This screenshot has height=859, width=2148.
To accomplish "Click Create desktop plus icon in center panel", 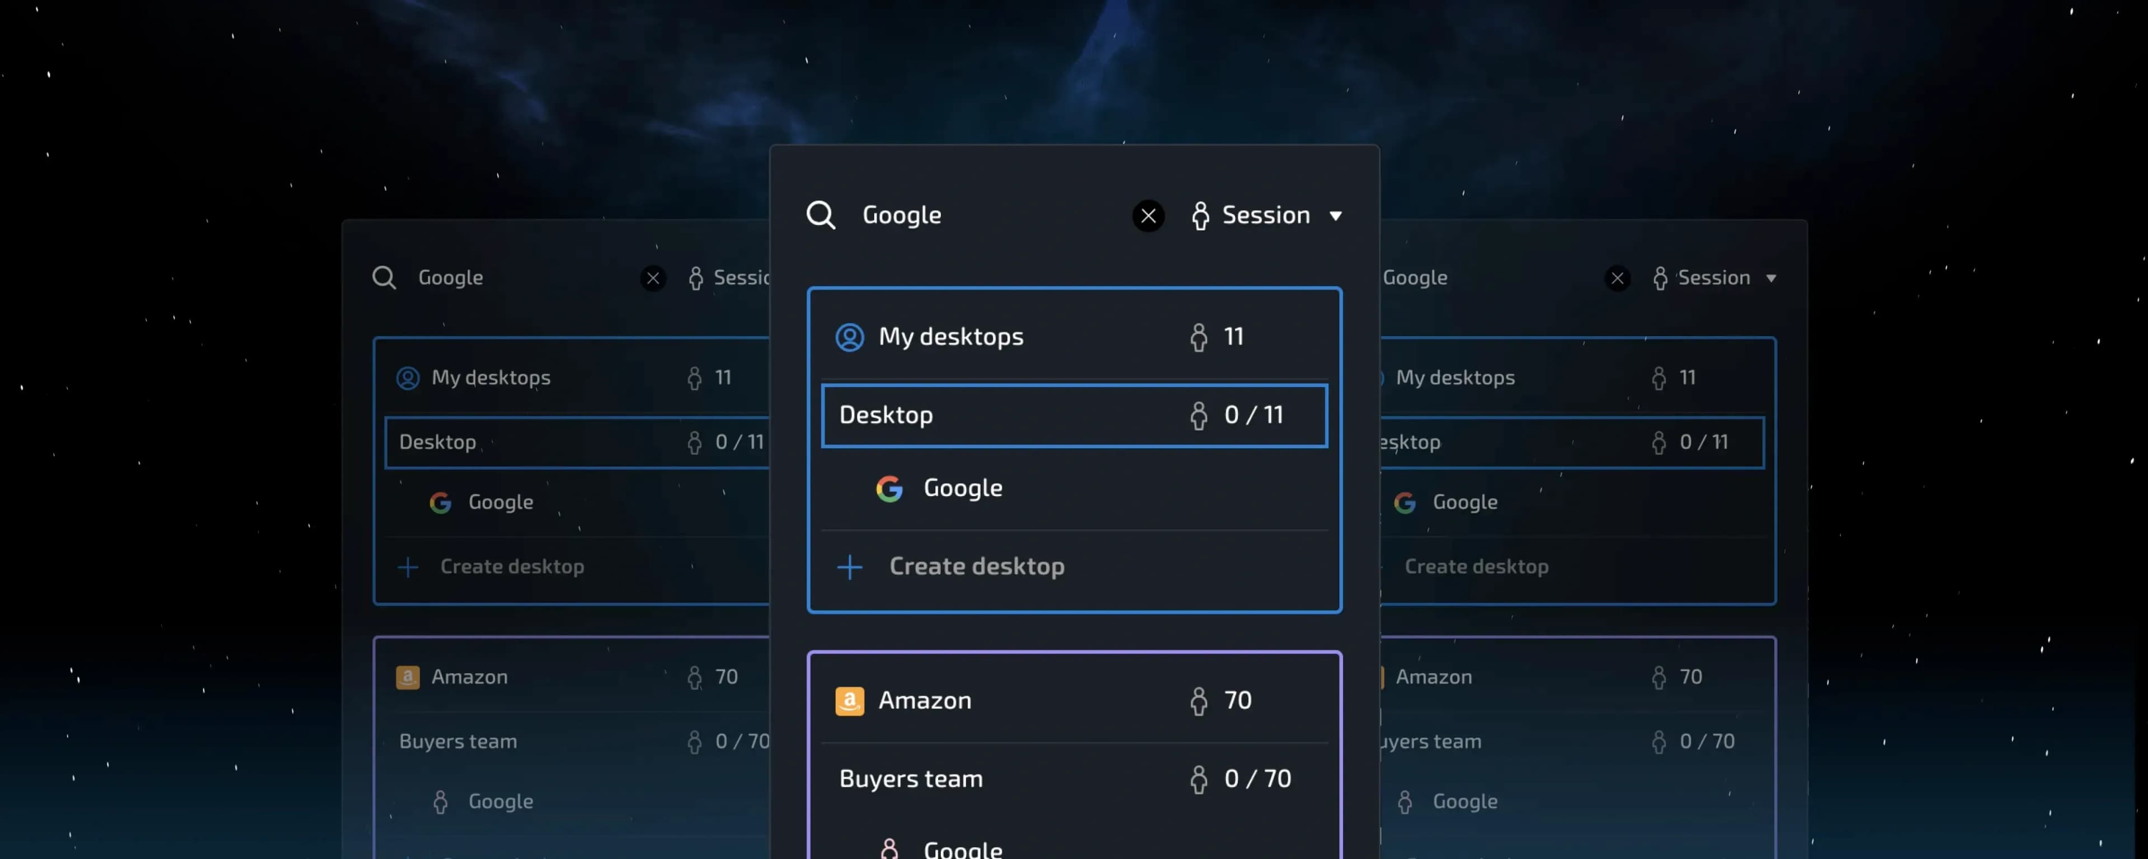I will (850, 567).
